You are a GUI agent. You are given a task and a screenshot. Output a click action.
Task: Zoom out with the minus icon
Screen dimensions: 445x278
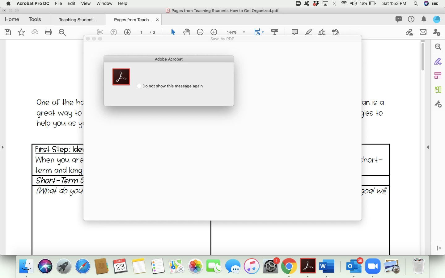(200, 32)
